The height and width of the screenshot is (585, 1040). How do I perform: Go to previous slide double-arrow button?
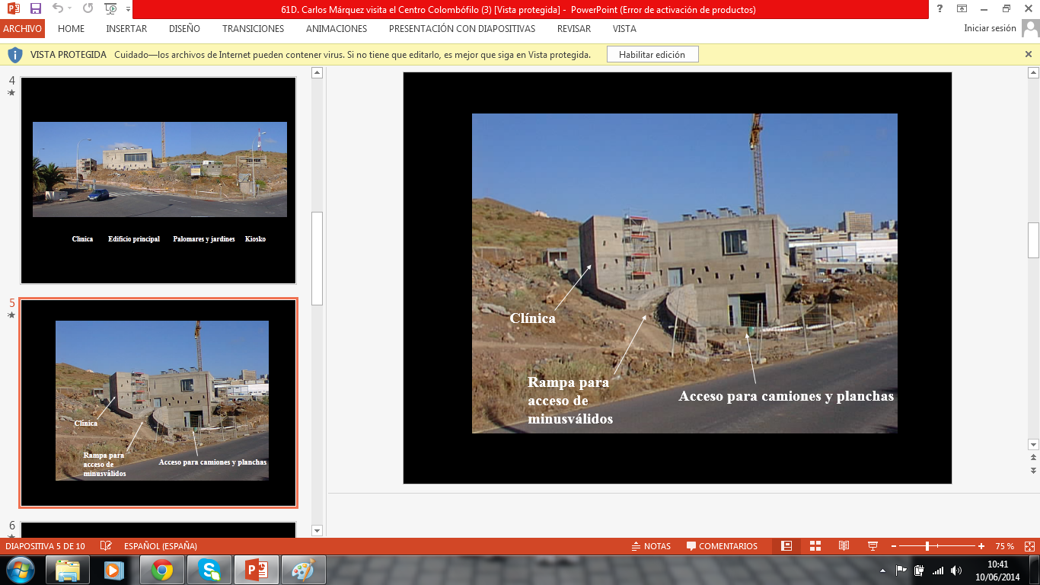[x=1033, y=458]
